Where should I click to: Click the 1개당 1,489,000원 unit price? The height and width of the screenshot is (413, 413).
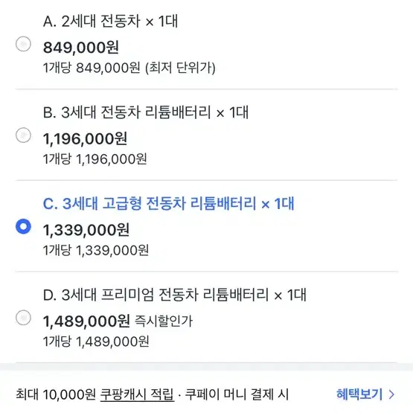[x=96, y=342]
